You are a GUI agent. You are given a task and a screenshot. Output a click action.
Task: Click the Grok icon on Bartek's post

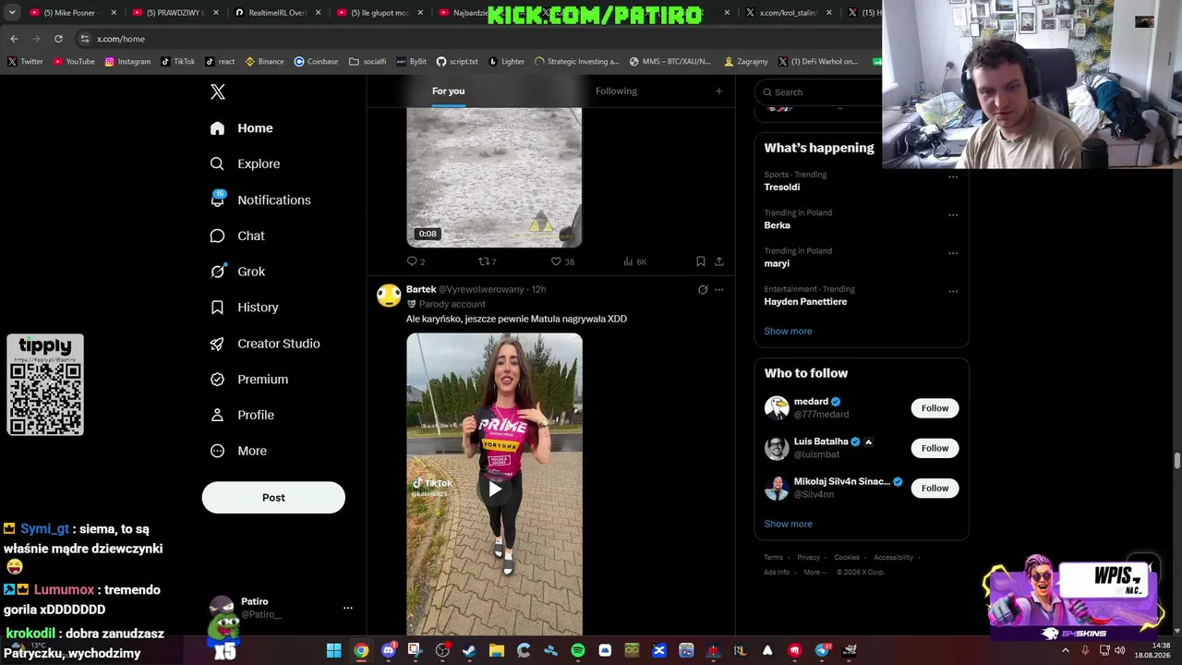pos(703,290)
